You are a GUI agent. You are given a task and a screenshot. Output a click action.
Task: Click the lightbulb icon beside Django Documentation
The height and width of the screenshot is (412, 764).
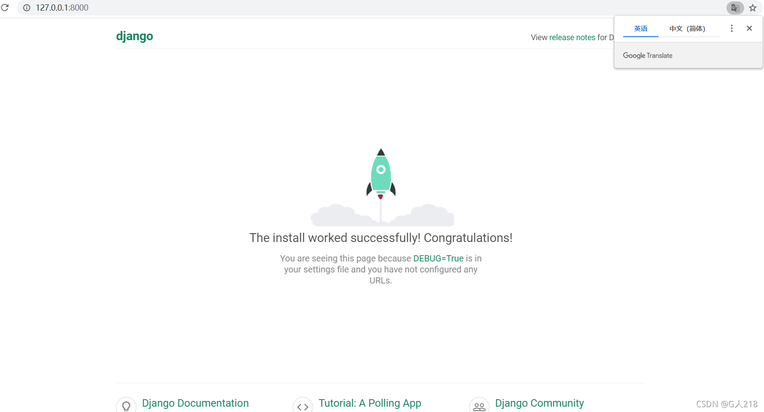tap(126, 405)
